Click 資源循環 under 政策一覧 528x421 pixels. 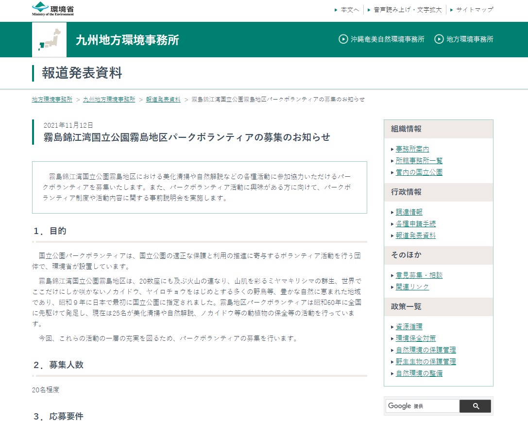[409, 327]
